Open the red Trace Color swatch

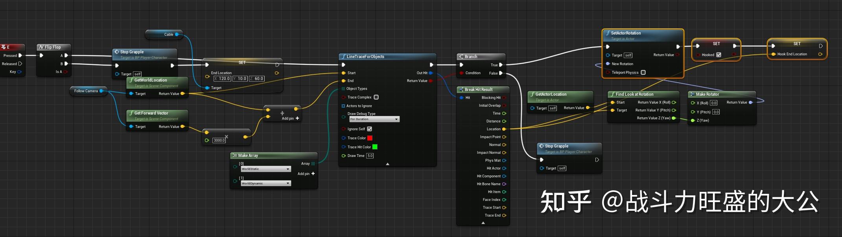(370, 138)
